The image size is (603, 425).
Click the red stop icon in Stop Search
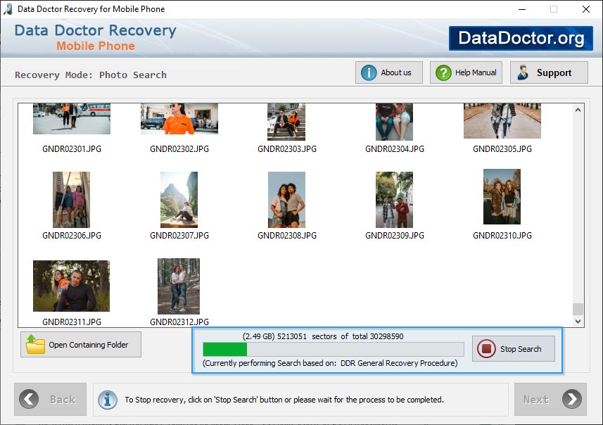(486, 349)
